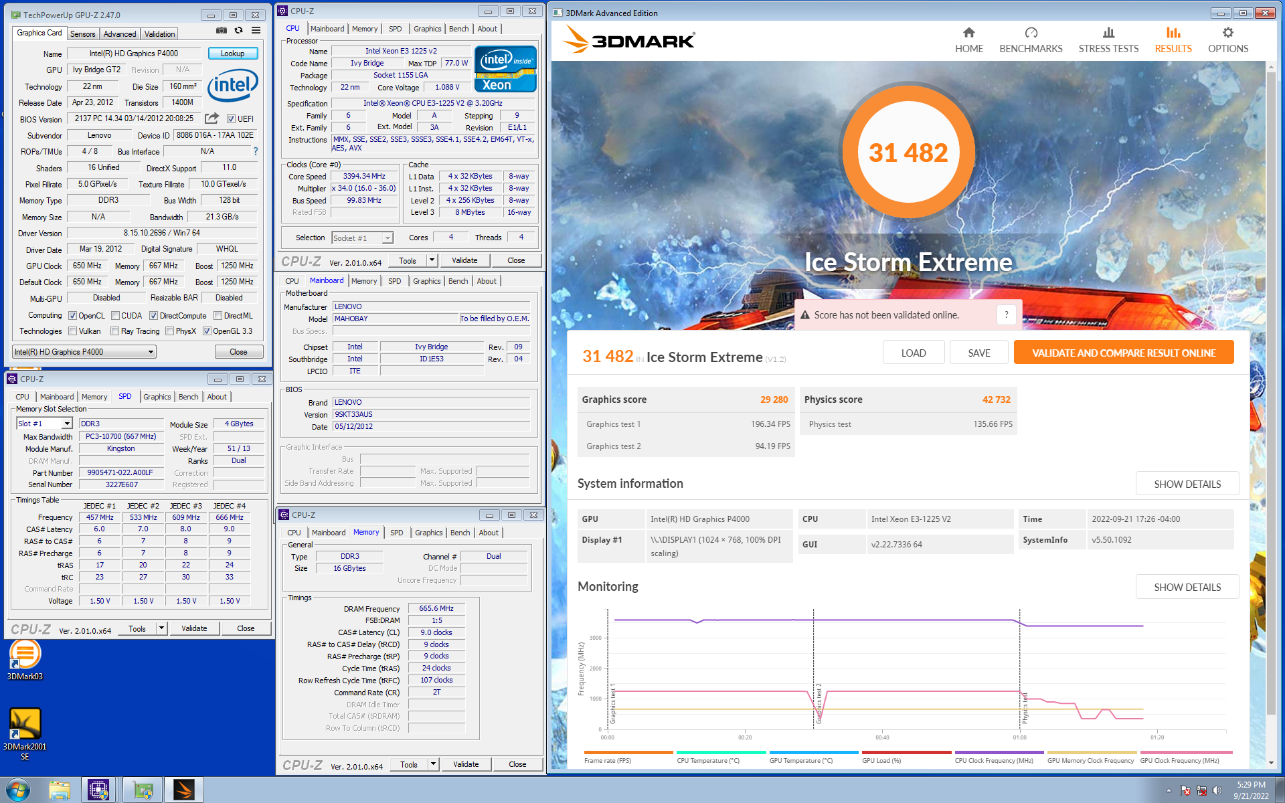Screen dimensions: 1285x803
Task: Open 3DMark HOME icon
Action: click(968, 33)
